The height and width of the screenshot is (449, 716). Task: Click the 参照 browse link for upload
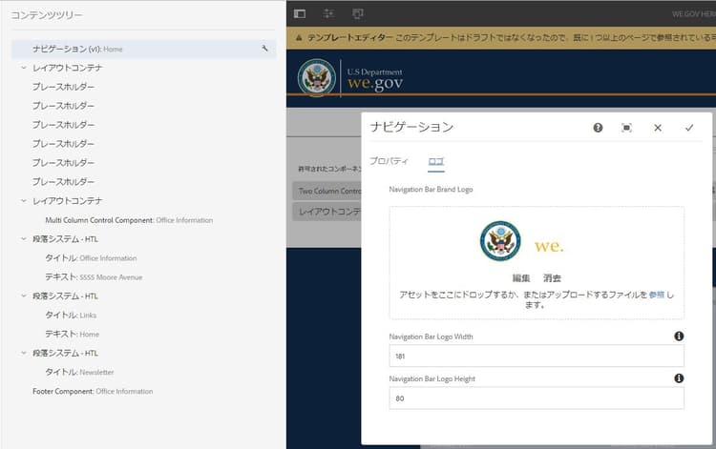click(x=657, y=295)
